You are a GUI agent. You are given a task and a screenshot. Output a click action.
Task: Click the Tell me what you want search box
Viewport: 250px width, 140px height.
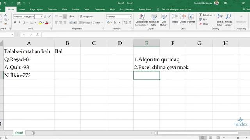176,9
